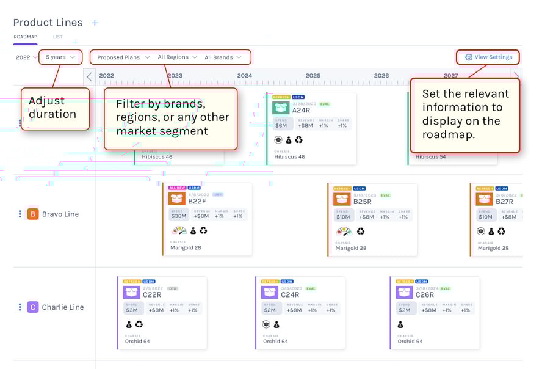Screen dimensions: 542x369
Task: Click the REFRESH tag on A24R card
Action: coord(281,97)
